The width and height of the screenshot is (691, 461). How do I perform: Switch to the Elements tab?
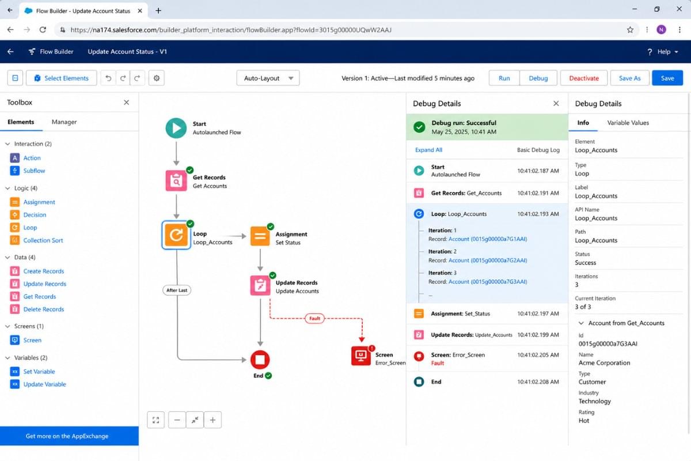[x=21, y=122]
